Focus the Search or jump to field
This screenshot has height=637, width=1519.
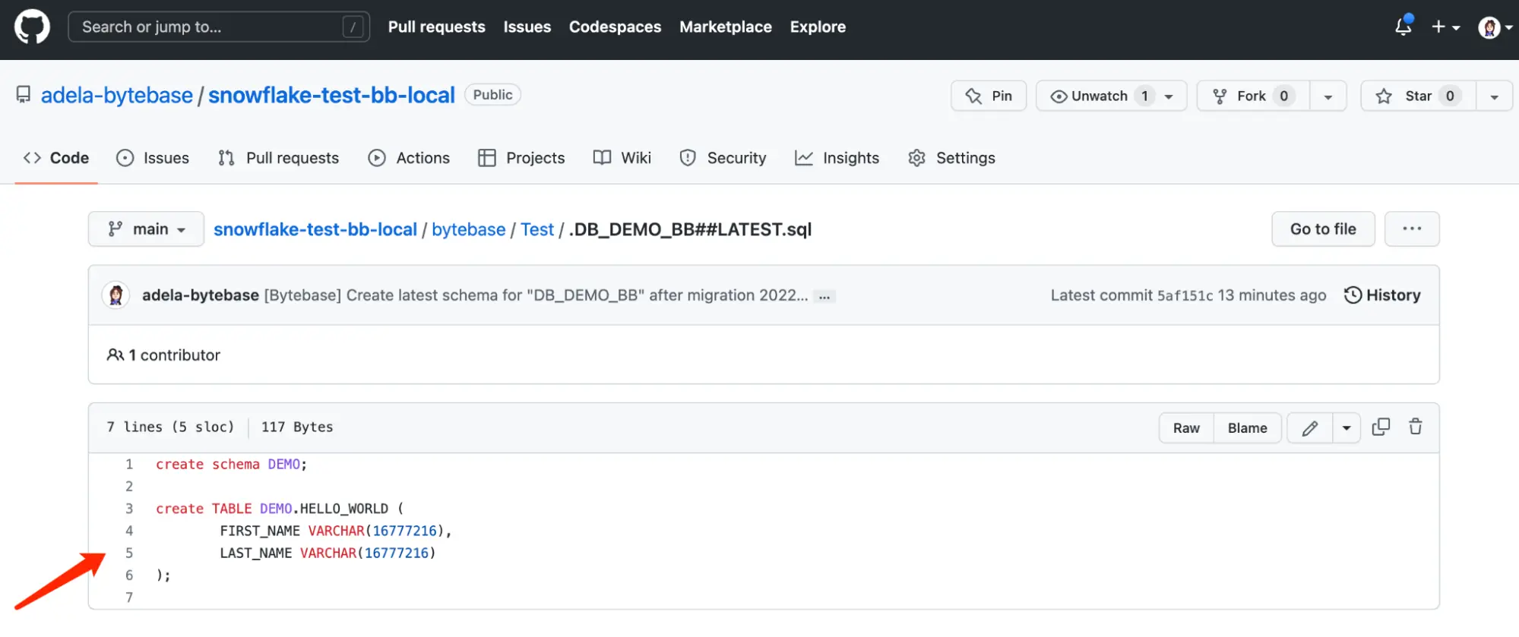219,27
